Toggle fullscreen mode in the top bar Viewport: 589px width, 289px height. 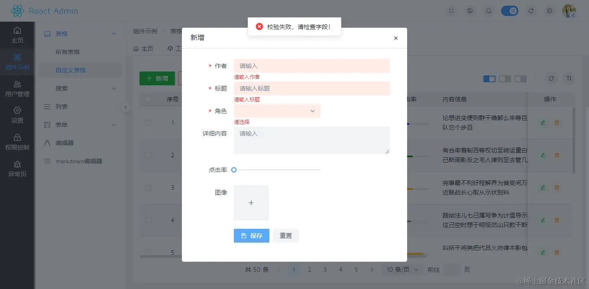coord(452,10)
